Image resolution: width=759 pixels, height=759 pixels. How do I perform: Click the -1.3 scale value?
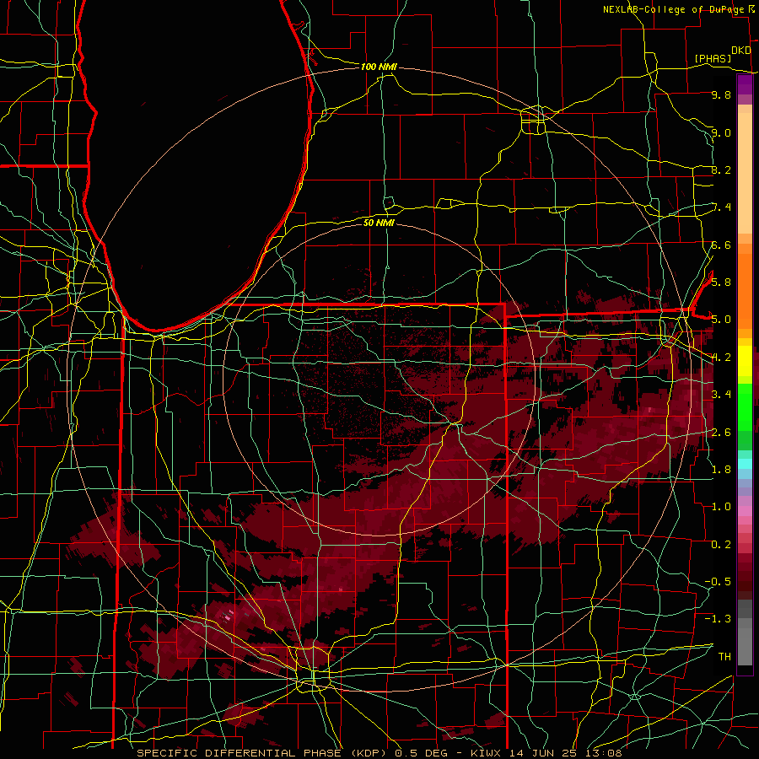[x=718, y=619]
